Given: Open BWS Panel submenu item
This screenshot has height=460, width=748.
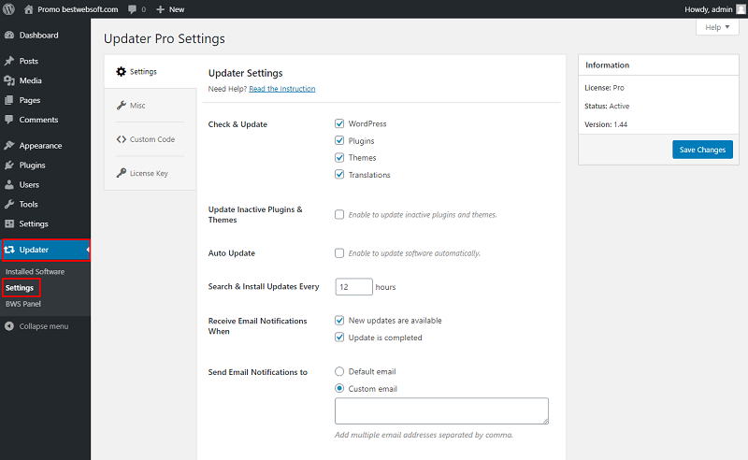Looking at the screenshot, I should click(x=22, y=304).
